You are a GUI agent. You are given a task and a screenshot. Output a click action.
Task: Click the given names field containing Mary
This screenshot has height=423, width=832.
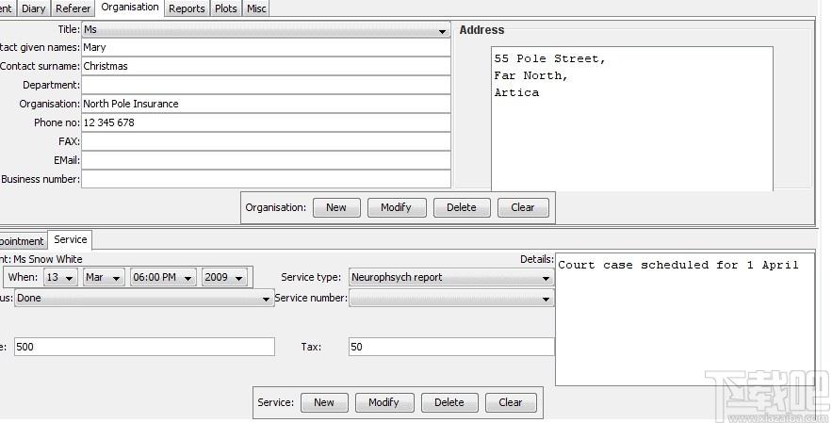pyautogui.click(x=266, y=47)
